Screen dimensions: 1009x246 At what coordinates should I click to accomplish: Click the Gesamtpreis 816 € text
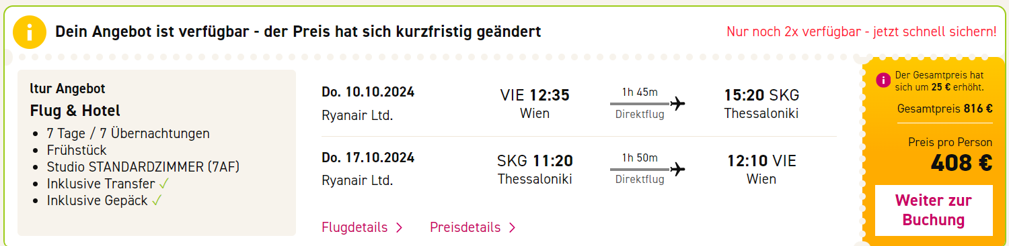[x=945, y=109]
